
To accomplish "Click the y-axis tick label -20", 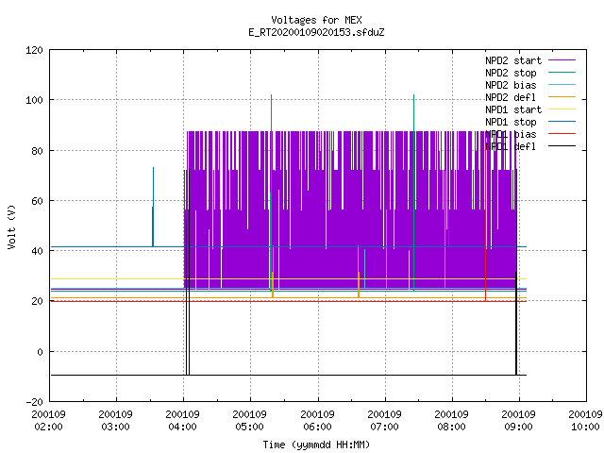I will click(34, 402).
